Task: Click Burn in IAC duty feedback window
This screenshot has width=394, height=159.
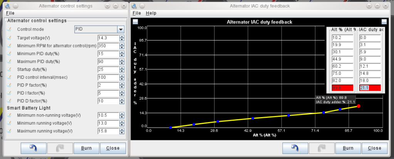Action: point(348,148)
